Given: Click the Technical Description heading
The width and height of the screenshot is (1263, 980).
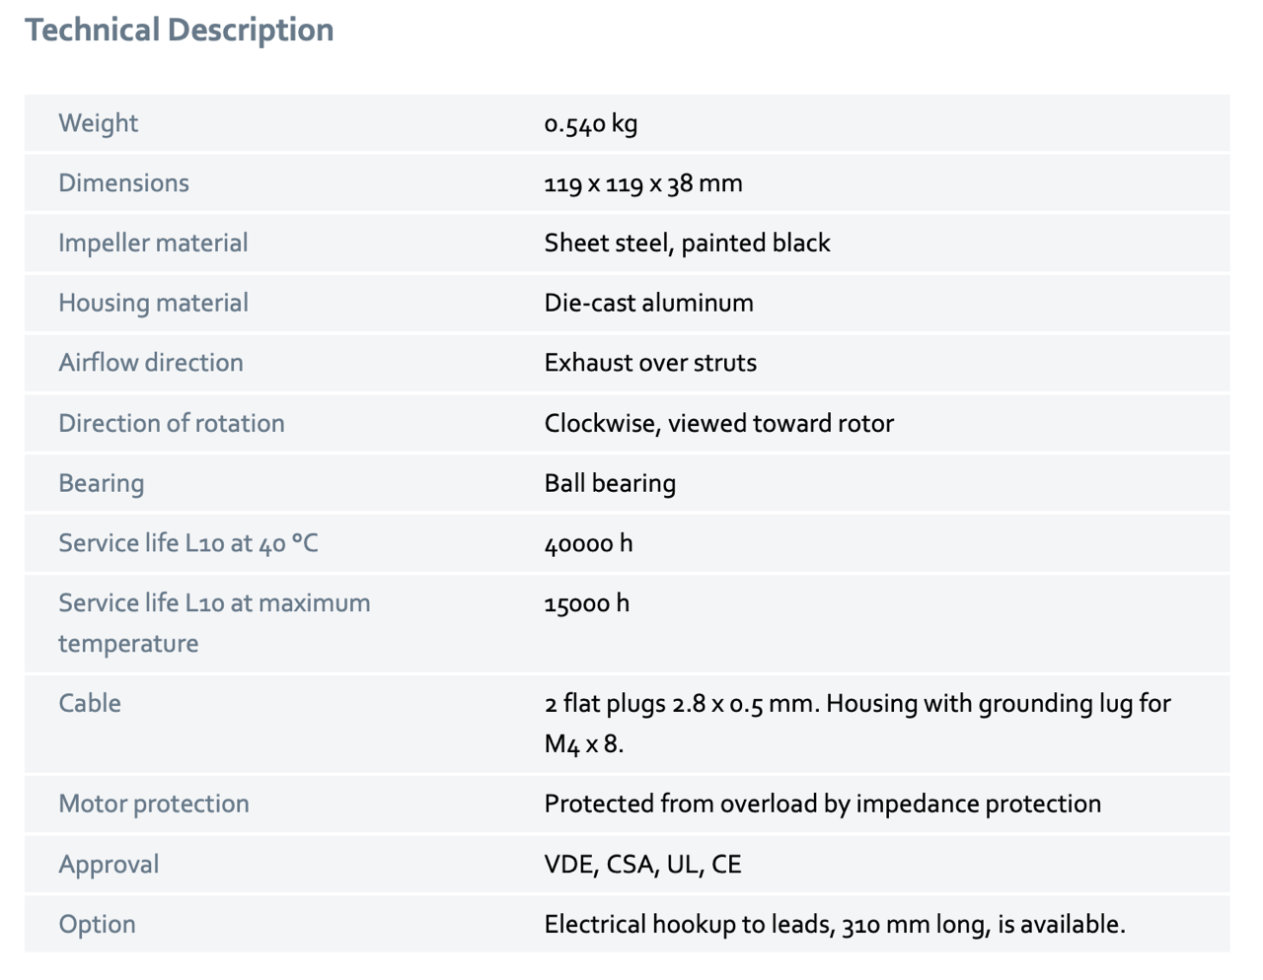Looking at the screenshot, I should pyautogui.click(x=179, y=31).
